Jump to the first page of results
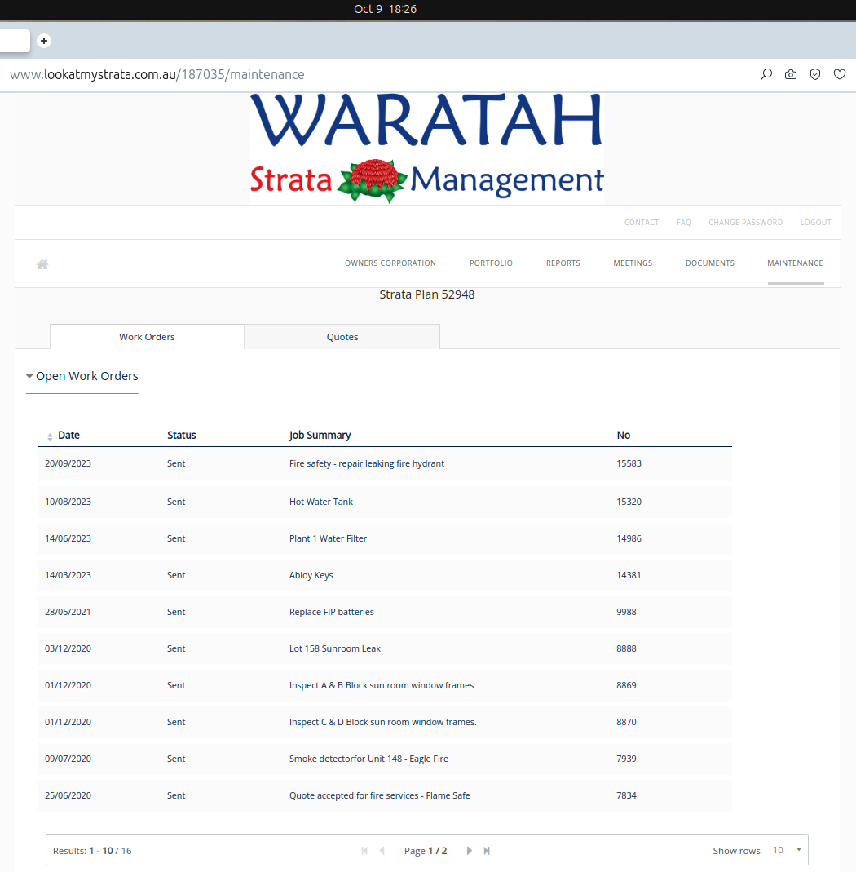Screen dimensions: 856x872 point(364,851)
